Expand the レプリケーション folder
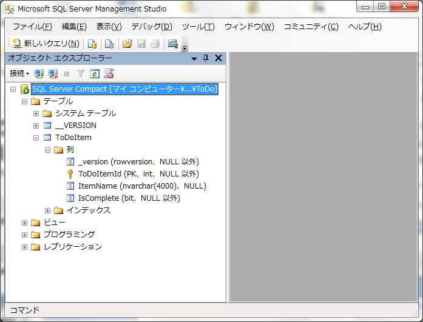The image size is (423, 322). coord(24,247)
